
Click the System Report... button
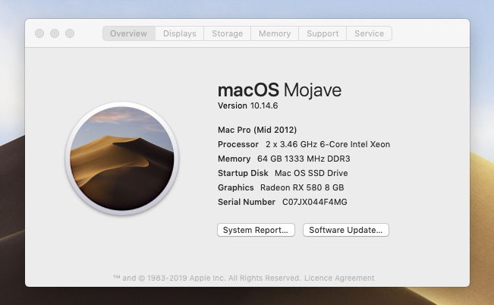tap(256, 230)
